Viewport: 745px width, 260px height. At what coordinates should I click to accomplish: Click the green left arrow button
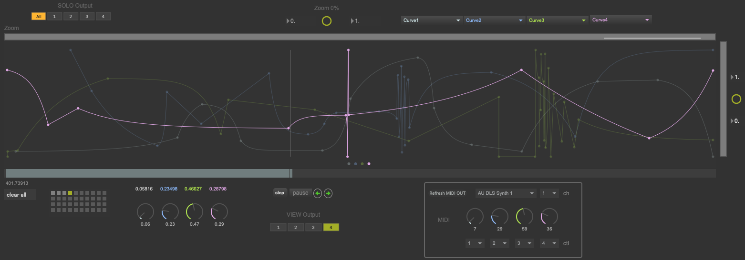tap(317, 193)
